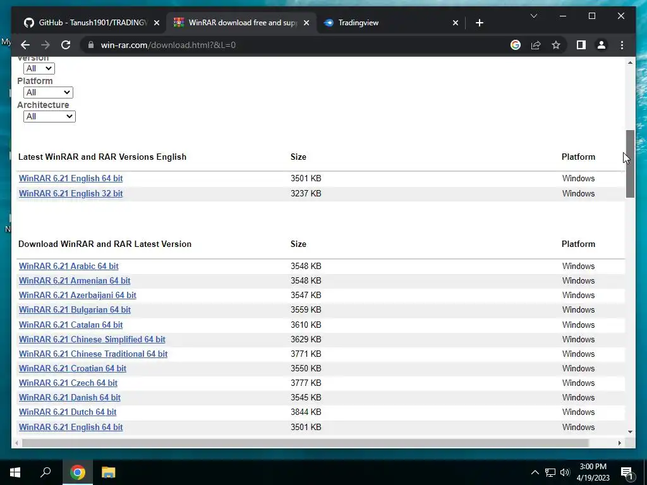The height and width of the screenshot is (485, 647).
Task: Open the Chrome three-dot menu
Action: coord(622,45)
